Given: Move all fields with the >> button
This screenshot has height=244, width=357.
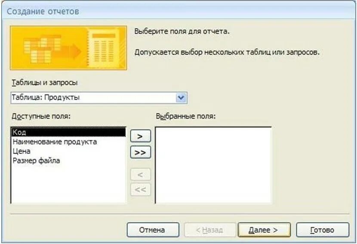Looking at the screenshot, I should pyautogui.click(x=141, y=152).
